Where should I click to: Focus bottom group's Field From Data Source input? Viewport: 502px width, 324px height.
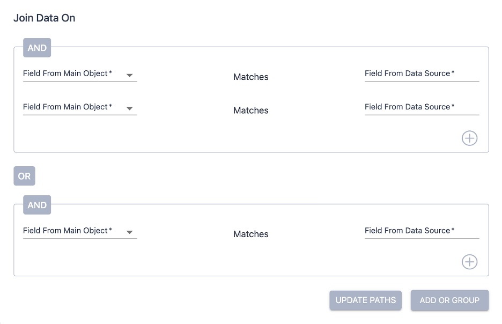(422, 231)
